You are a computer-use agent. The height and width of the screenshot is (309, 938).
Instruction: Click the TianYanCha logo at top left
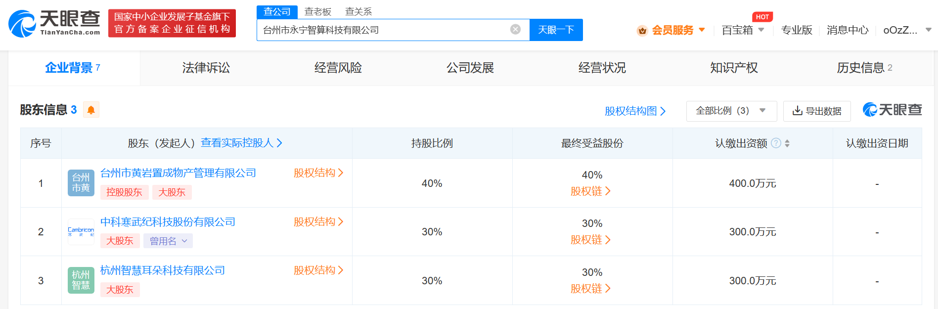[x=54, y=23]
